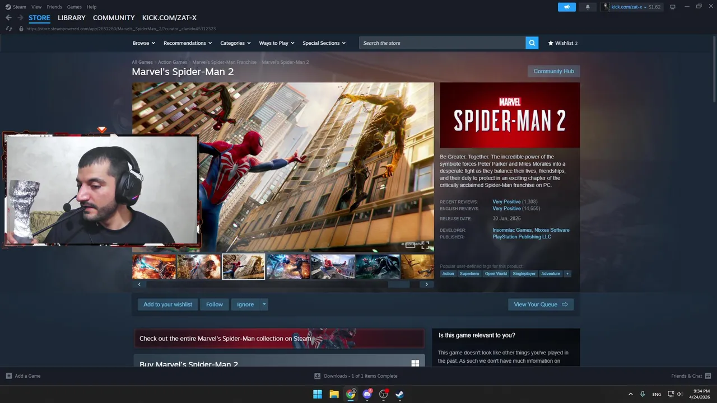Click the thumbnail strip scrollbar handle
This screenshot has width=717, height=403.
point(399,284)
